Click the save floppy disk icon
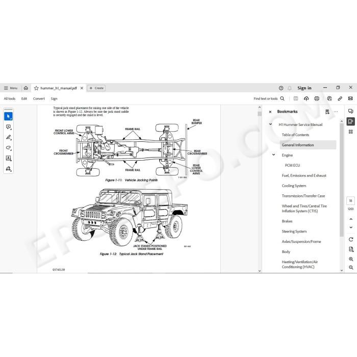Image resolution: width=357 pixels, height=357 pixels. click(296, 98)
